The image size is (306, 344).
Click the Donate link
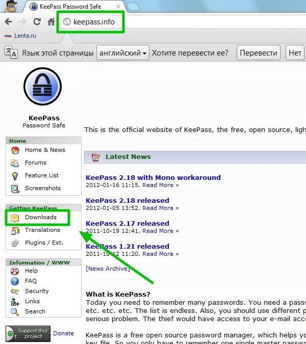(x=63, y=333)
